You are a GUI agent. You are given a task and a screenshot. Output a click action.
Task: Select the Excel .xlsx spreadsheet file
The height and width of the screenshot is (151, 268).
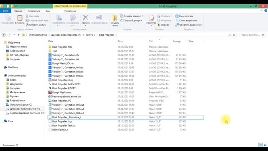pyautogui.click(x=67, y=96)
